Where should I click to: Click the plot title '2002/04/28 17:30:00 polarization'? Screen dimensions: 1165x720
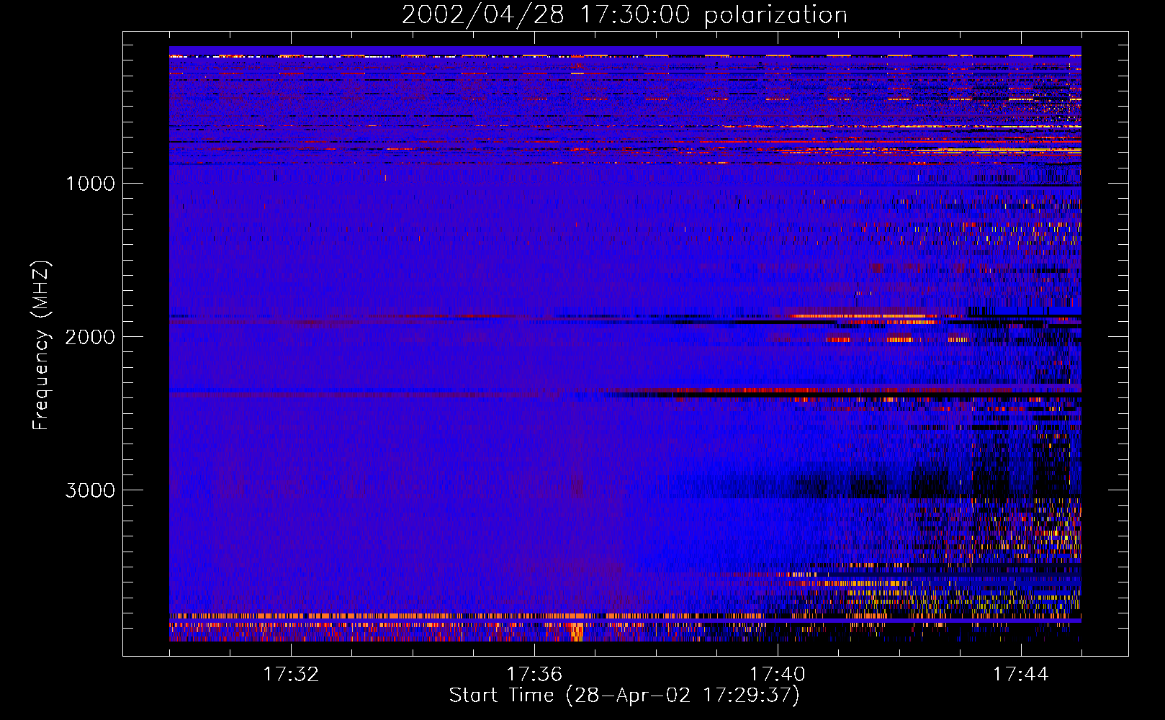[x=624, y=15]
